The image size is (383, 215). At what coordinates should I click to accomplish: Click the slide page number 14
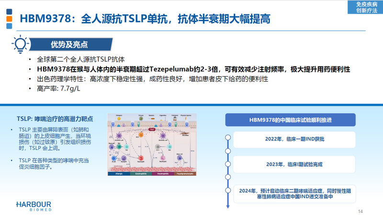(361, 211)
